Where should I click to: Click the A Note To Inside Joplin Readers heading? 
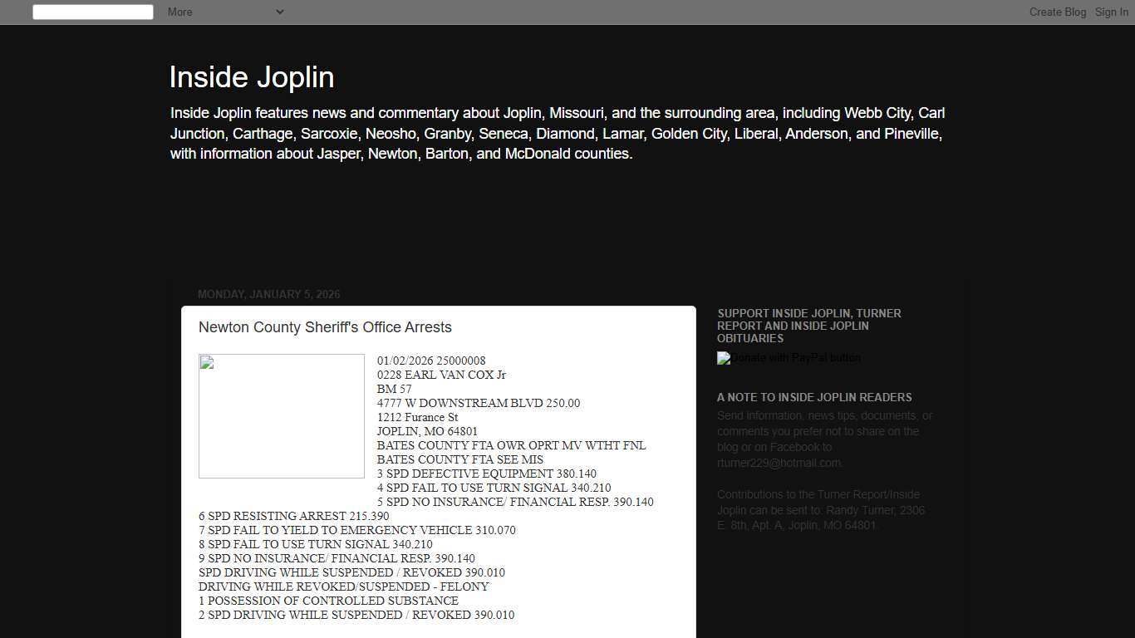point(814,397)
